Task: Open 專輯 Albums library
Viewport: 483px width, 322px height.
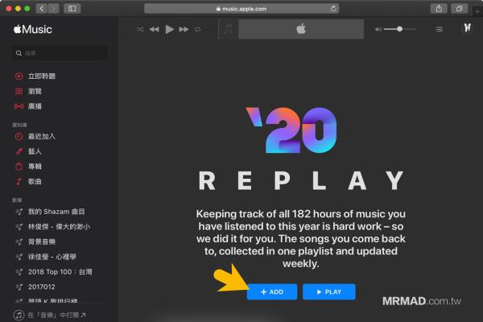Action: pos(28,167)
